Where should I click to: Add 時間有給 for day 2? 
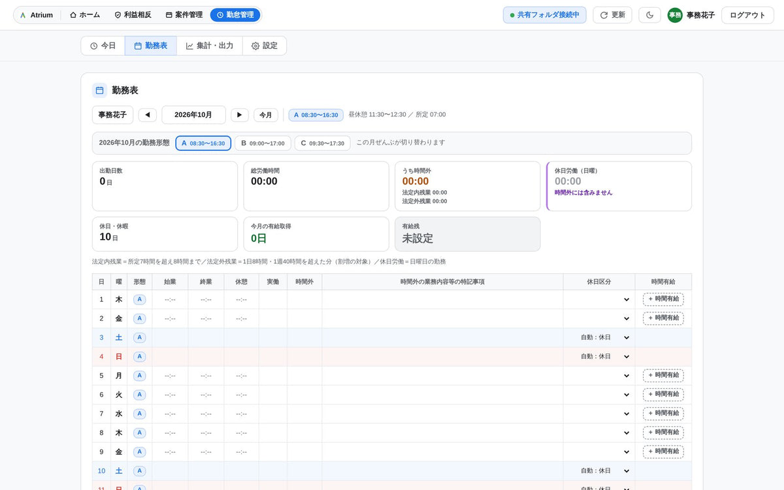coord(663,318)
